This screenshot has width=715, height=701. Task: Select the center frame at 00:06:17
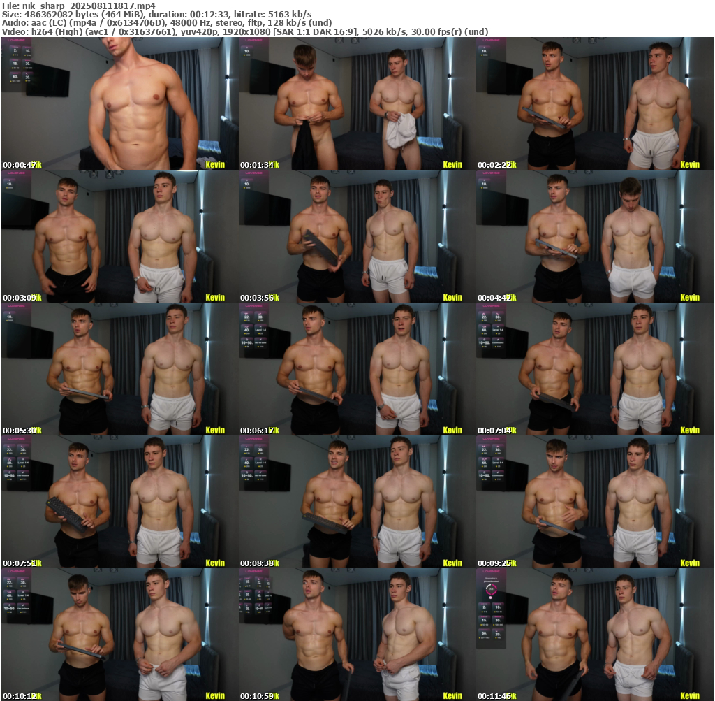357,369
